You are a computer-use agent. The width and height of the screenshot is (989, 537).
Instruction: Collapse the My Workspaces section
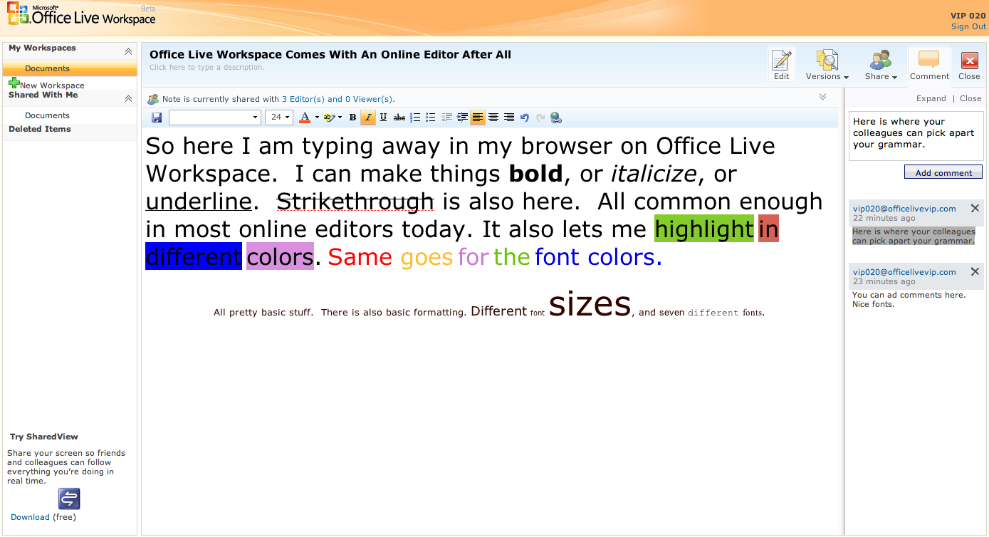(128, 51)
